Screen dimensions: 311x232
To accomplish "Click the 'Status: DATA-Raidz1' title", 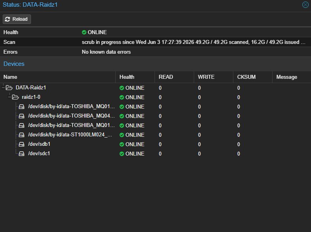I will [30, 5].
